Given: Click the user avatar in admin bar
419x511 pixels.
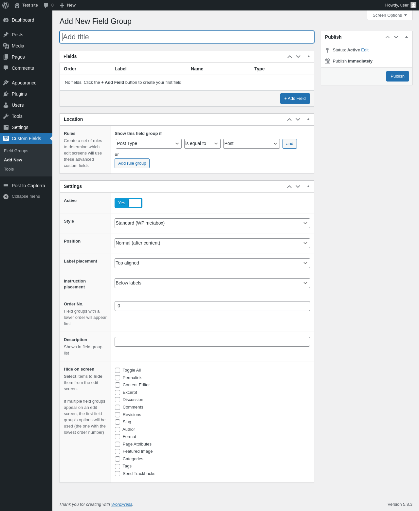Looking at the screenshot, I should click(413, 5).
